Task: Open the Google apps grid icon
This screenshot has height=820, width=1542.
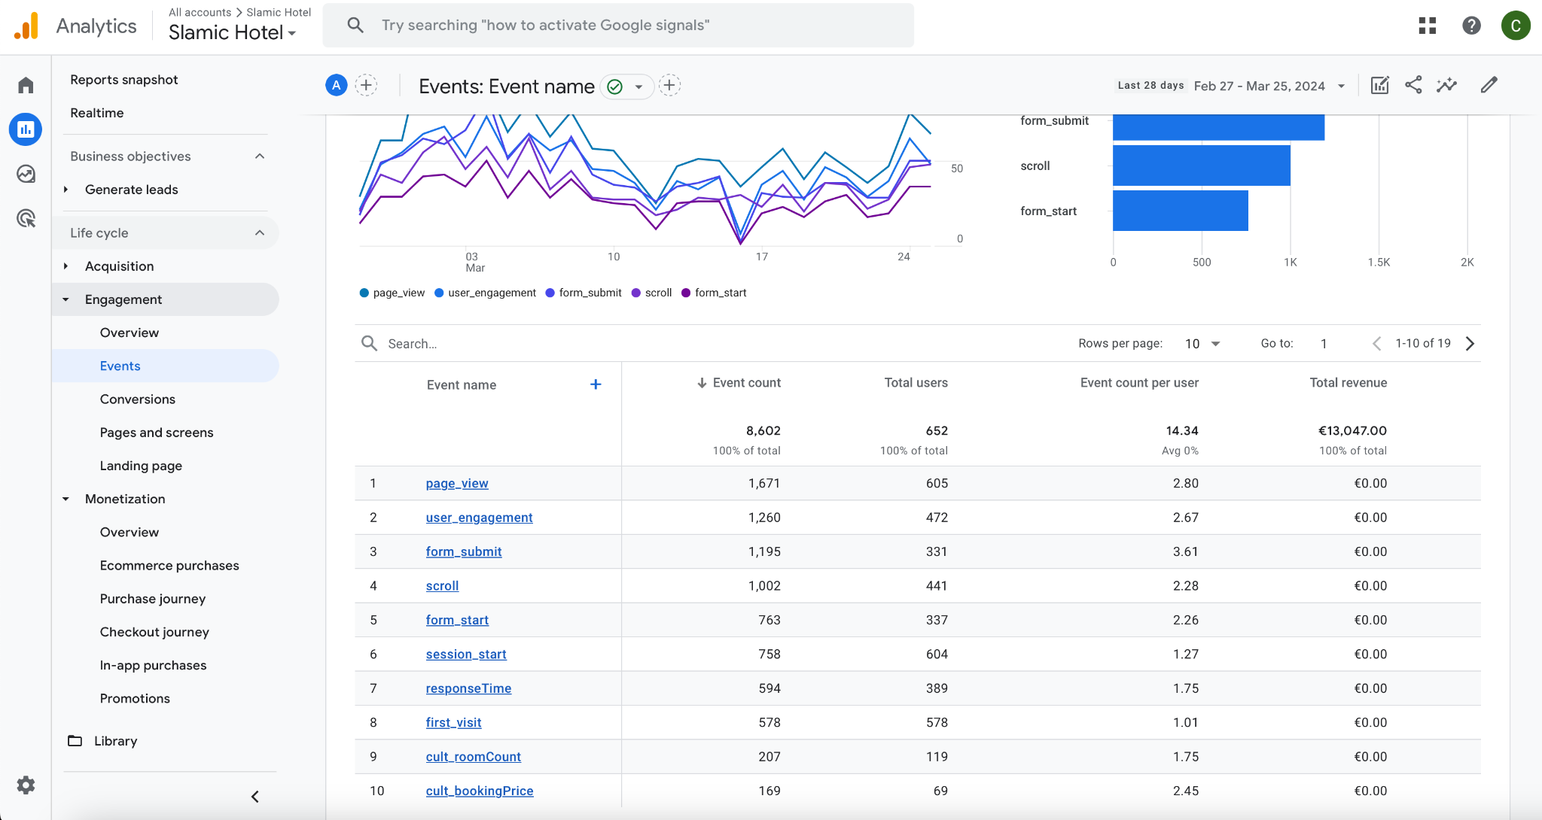Action: pos(1427,26)
